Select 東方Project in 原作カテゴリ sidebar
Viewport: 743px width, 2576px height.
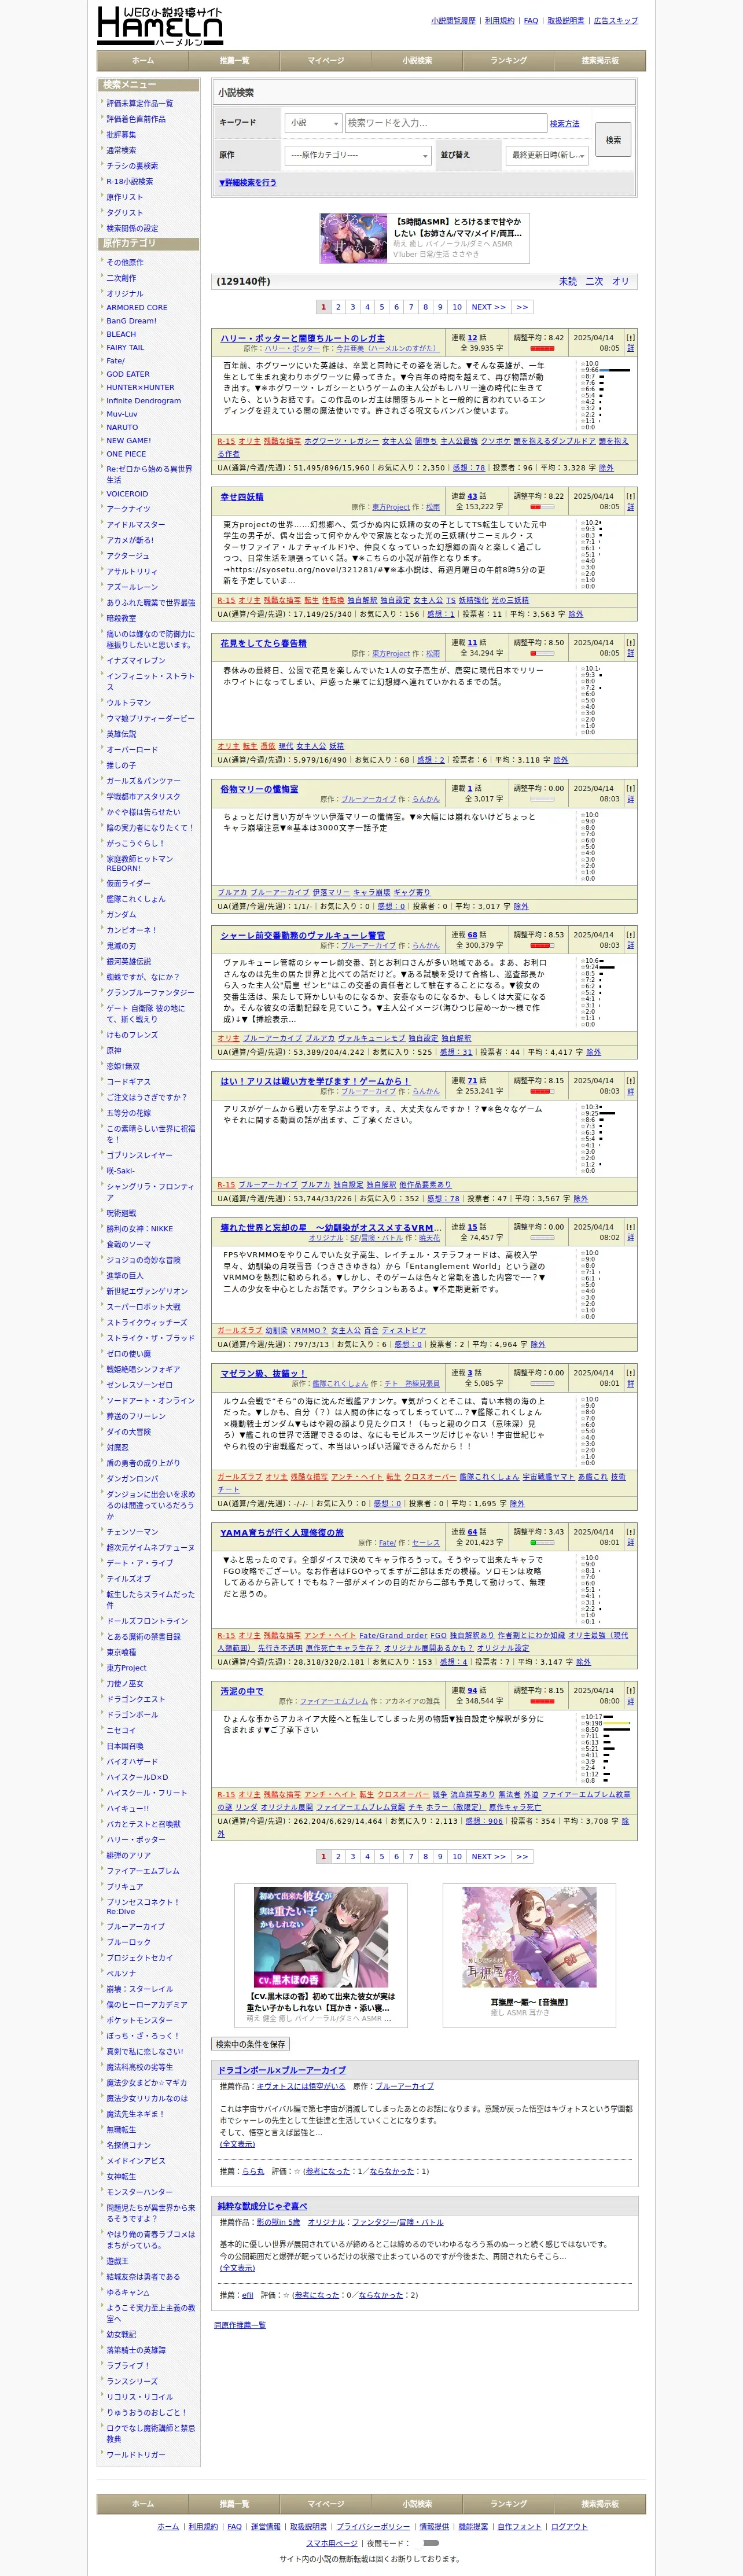tap(127, 1668)
